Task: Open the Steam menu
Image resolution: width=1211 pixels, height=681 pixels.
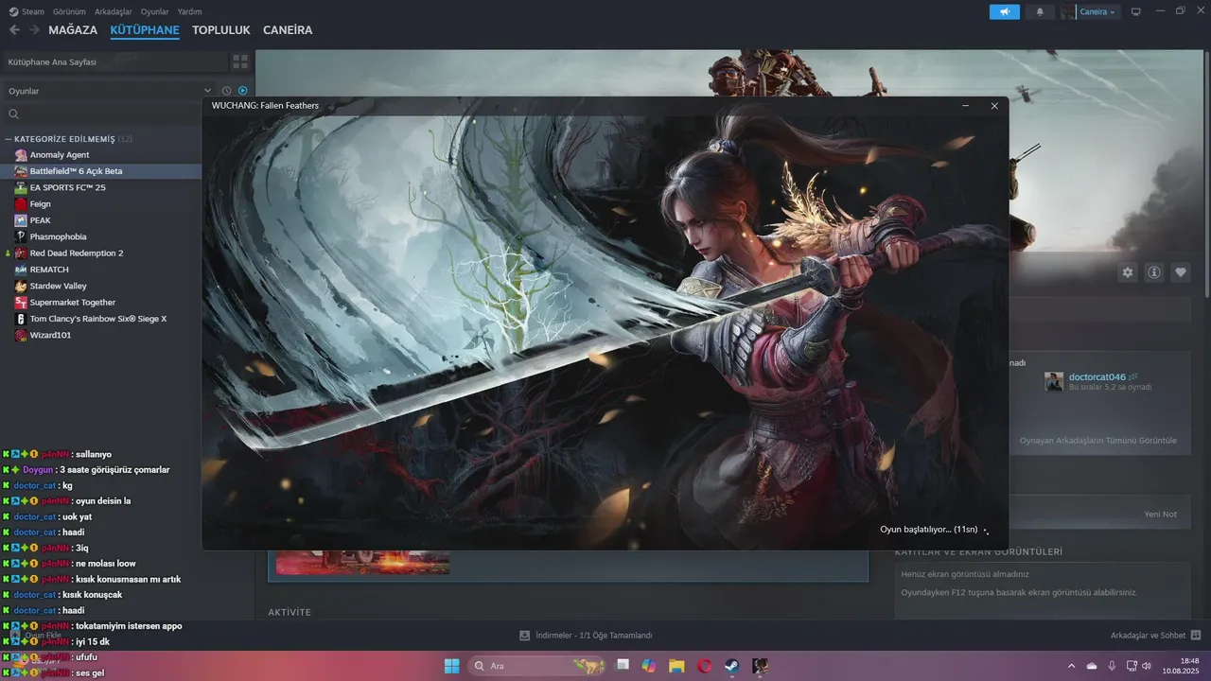Action: click(27, 11)
